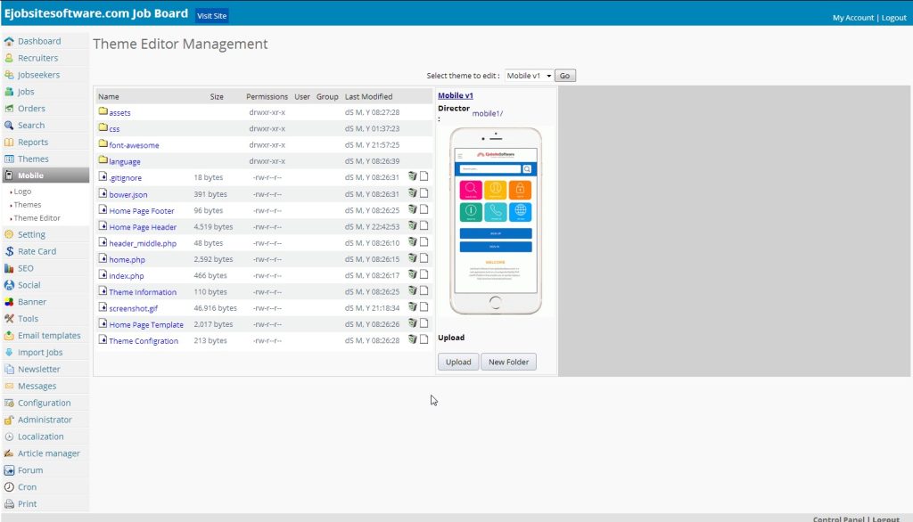This screenshot has width=913, height=522.
Task: Click the Visit Site button in header
Action: coord(212,16)
